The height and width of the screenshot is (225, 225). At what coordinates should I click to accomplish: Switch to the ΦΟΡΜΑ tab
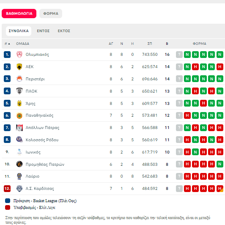tap(51, 14)
